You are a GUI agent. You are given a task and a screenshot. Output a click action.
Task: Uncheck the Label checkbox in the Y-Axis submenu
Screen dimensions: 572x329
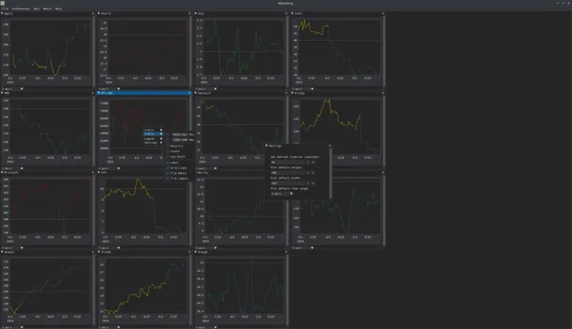click(x=167, y=162)
